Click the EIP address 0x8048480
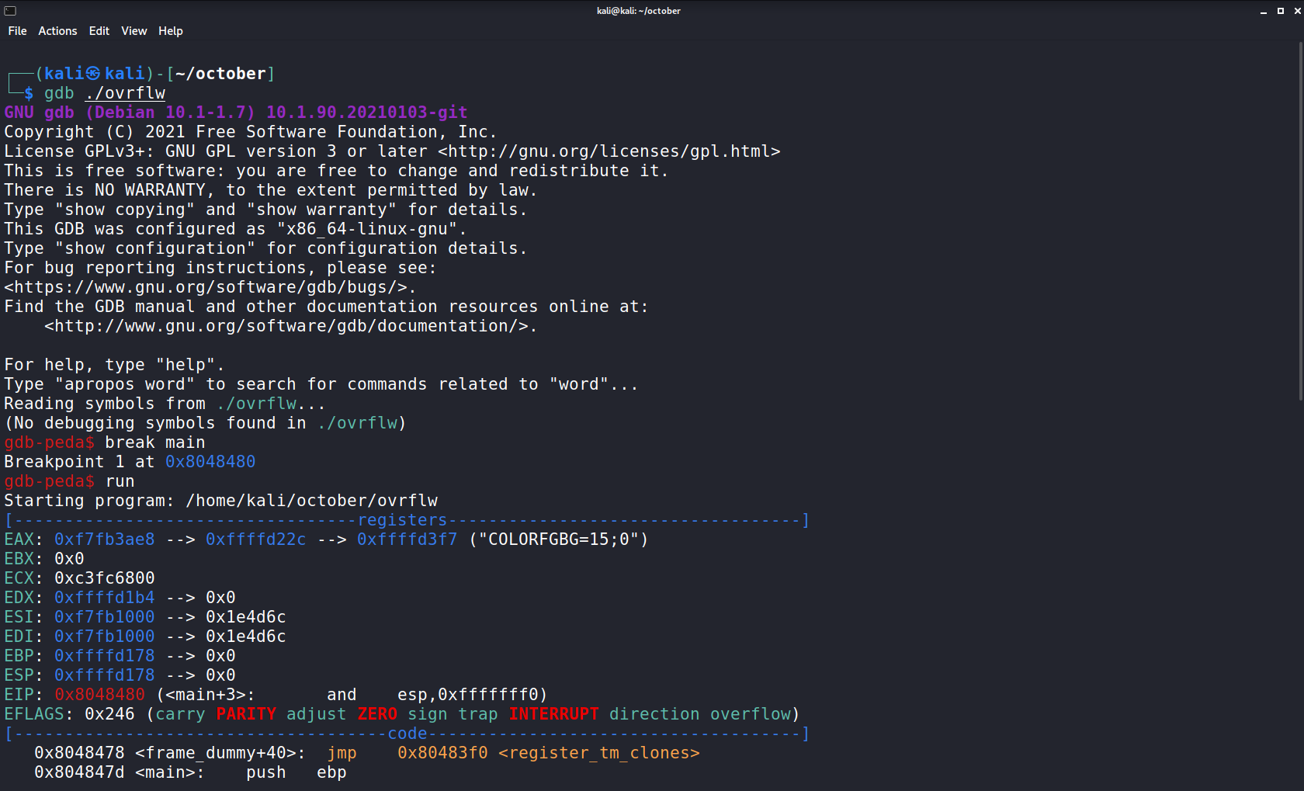Viewport: 1304px width, 791px height. (99, 695)
